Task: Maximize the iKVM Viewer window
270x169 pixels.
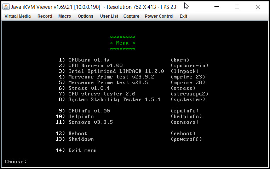Action: pos(237,7)
